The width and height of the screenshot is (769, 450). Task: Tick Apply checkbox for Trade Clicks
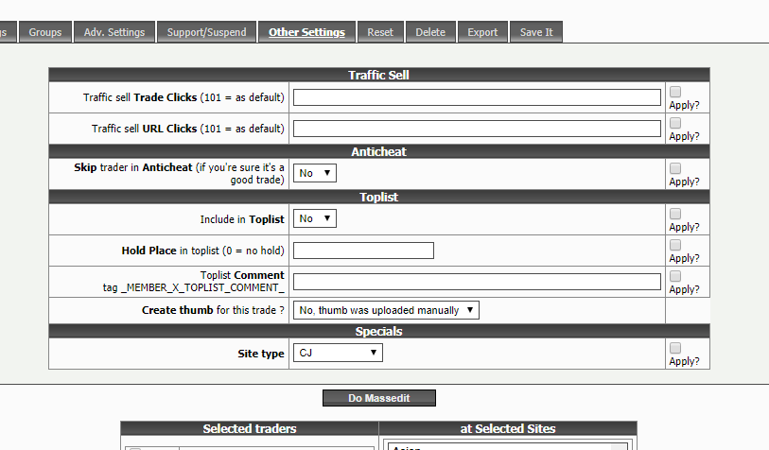click(675, 92)
